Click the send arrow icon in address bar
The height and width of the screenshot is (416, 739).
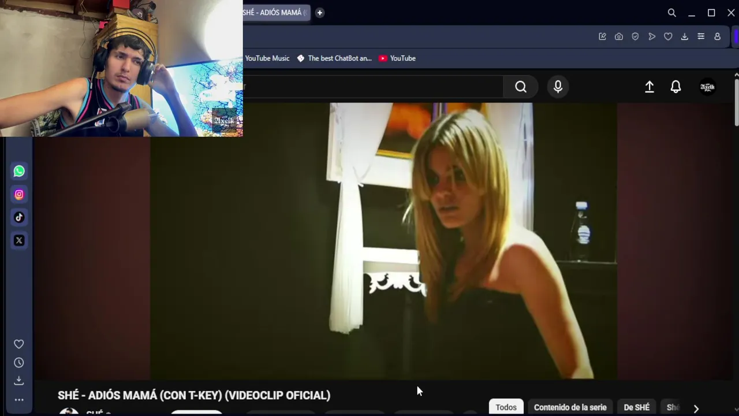pyautogui.click(x=652, y=36)
